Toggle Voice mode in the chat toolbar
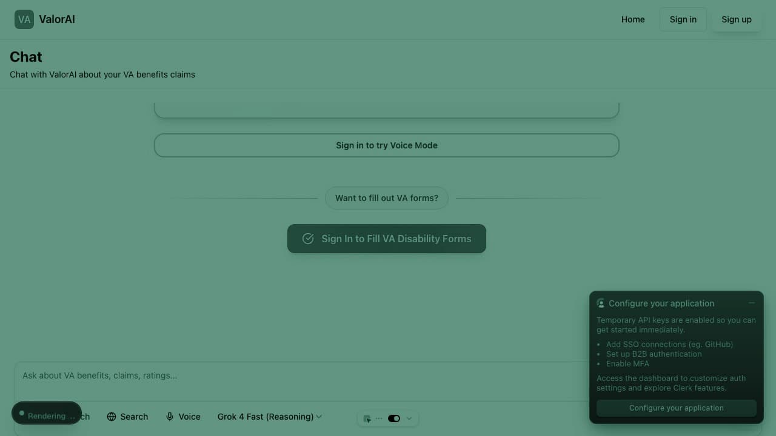 coord(182,417)
